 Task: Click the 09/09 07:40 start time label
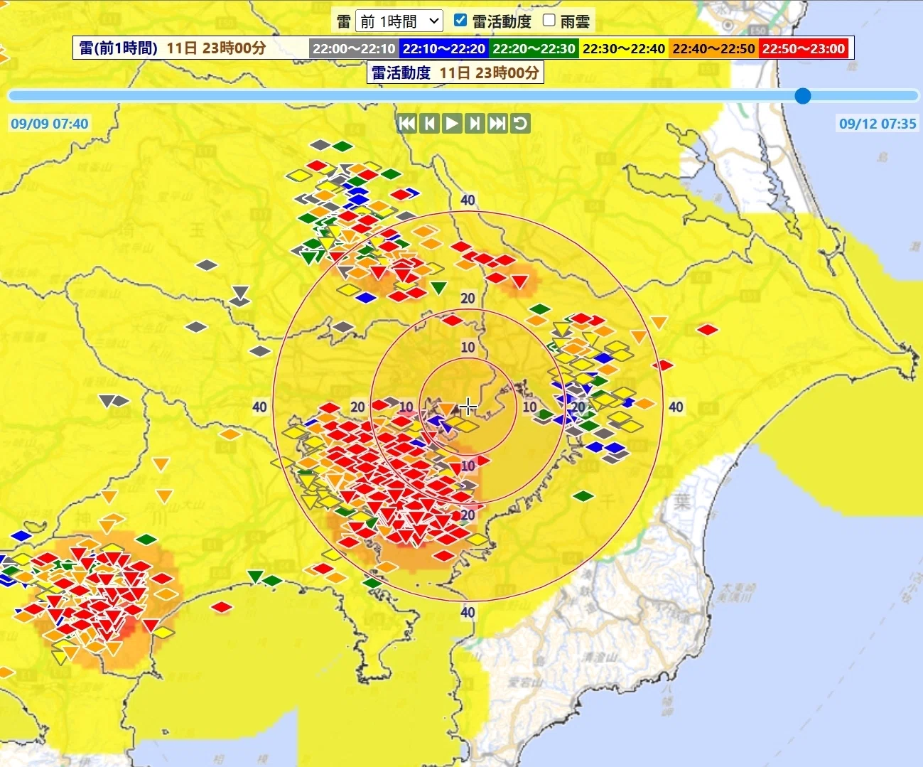[x=50, y=124]
